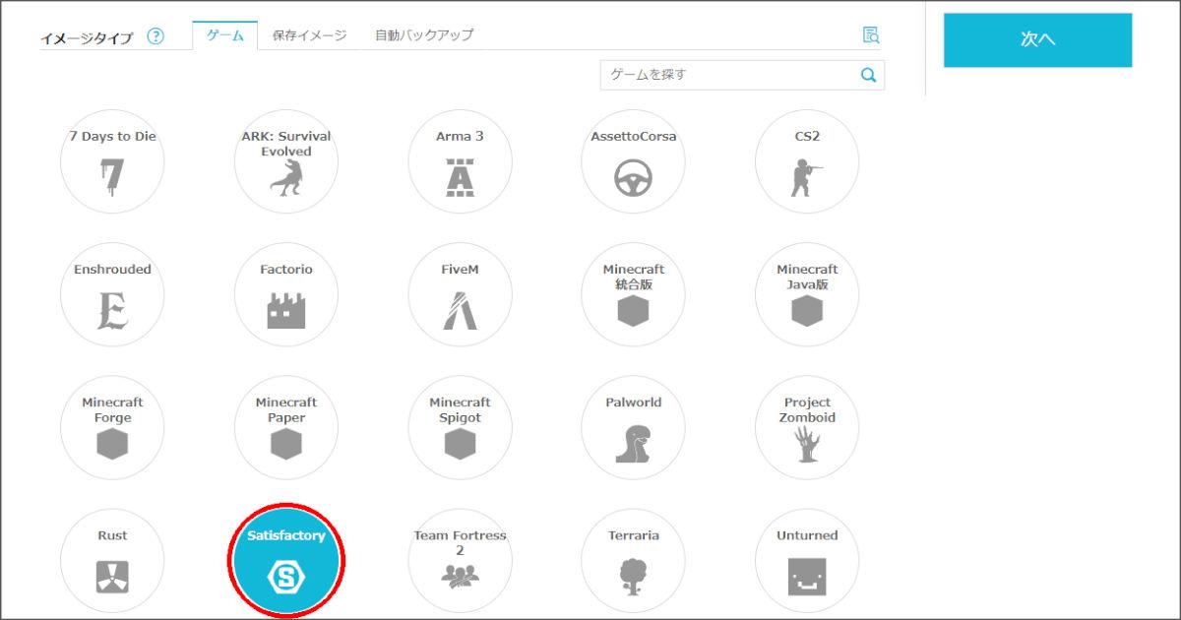This screenshot has height=620, width=1181.
Task: Pick the Factorio factory icon
Action: 286,311
